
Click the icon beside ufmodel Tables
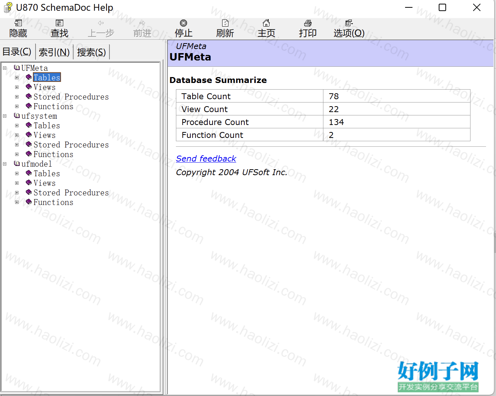point(29,173)
